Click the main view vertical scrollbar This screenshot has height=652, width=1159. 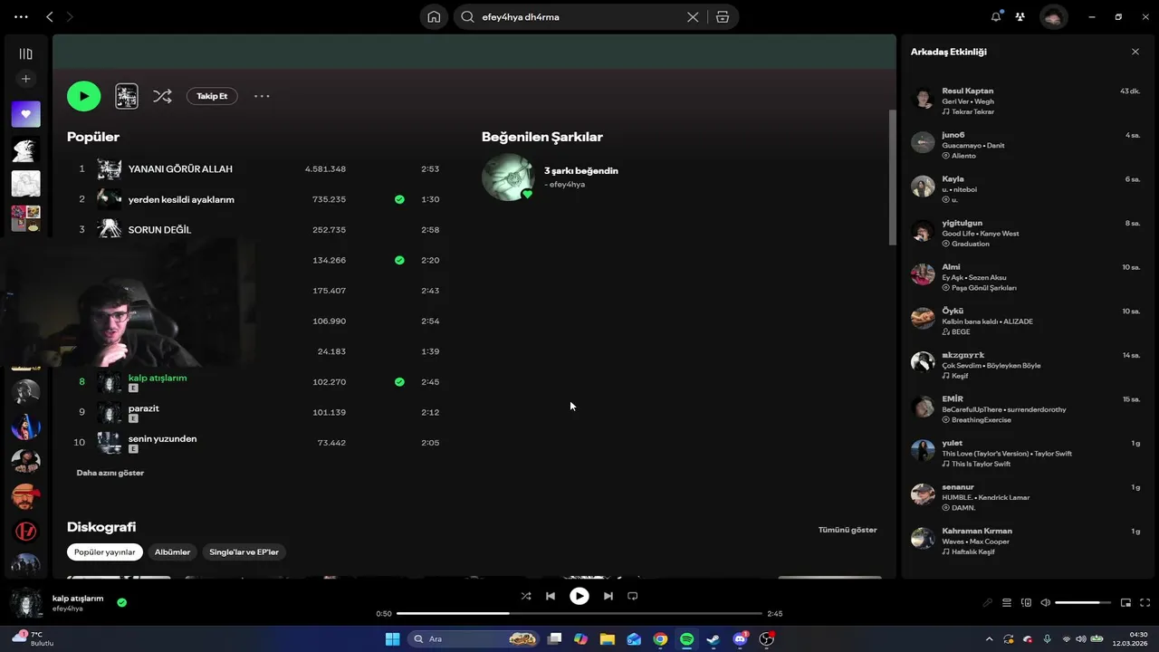point(893,177)
